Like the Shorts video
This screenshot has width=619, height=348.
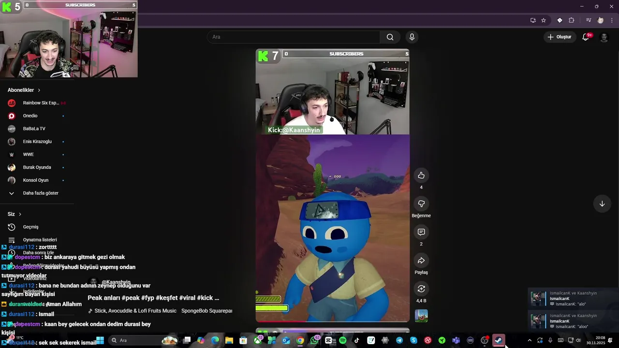tap(421, 175)
